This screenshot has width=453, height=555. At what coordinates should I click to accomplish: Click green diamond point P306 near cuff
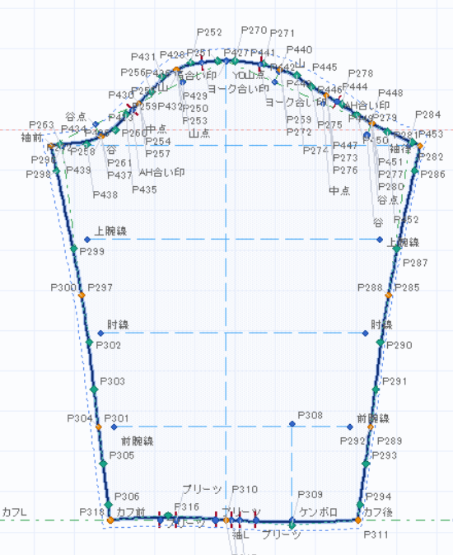tap(108, 505)
